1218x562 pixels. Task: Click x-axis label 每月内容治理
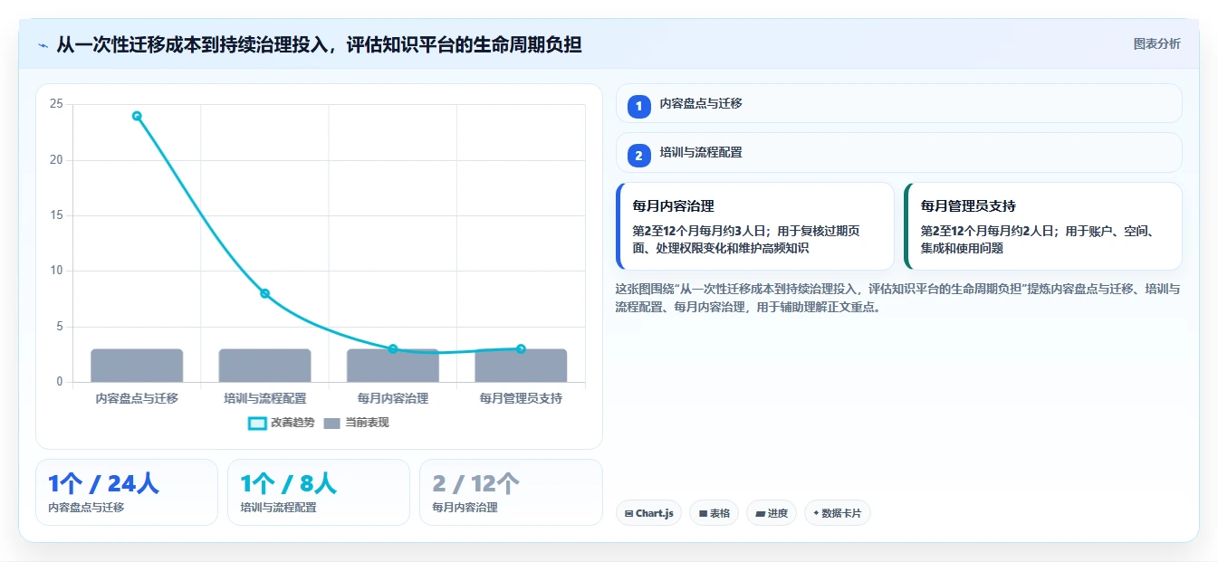[392, 398]
